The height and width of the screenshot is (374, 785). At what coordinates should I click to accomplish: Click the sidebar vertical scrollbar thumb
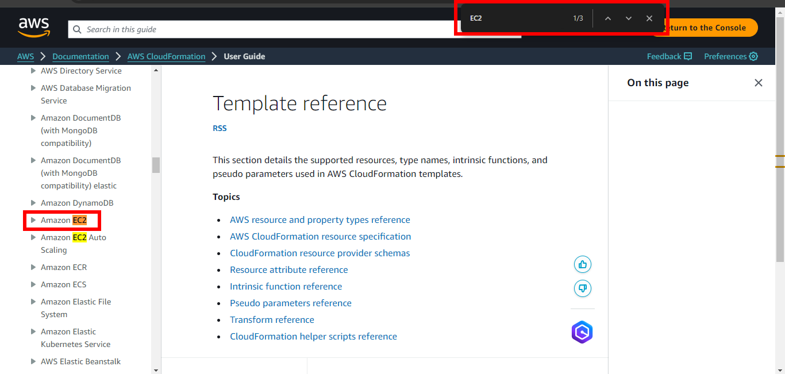point(156,165)
